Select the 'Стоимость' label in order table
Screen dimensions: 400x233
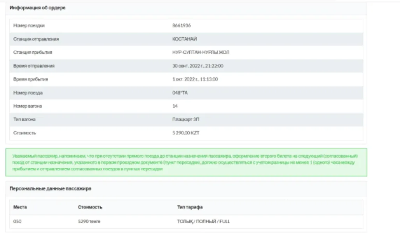(24, 133)
